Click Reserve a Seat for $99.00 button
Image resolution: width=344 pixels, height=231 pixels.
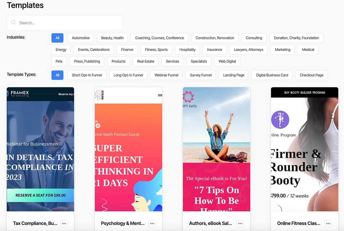[x=40, y=195]
